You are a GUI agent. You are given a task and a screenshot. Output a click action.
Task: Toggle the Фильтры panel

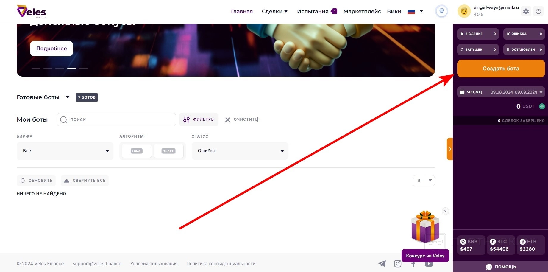point(199,119)
